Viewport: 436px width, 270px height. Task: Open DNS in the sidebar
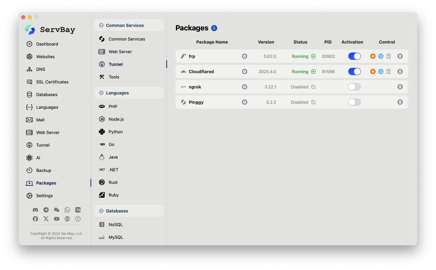click(41, 69)
